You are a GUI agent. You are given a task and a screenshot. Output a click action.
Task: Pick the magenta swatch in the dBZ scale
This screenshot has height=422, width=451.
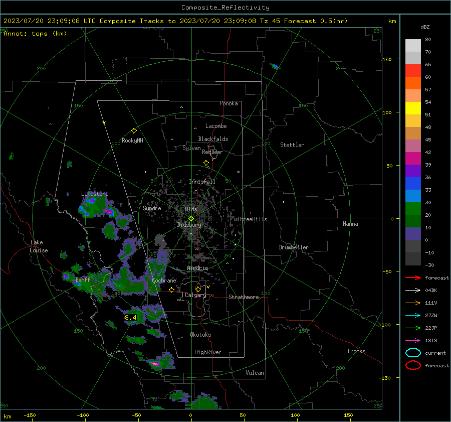click(x=413, y=159)
